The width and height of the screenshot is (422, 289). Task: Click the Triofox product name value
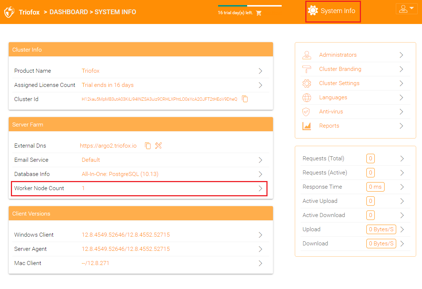(91, 71)
